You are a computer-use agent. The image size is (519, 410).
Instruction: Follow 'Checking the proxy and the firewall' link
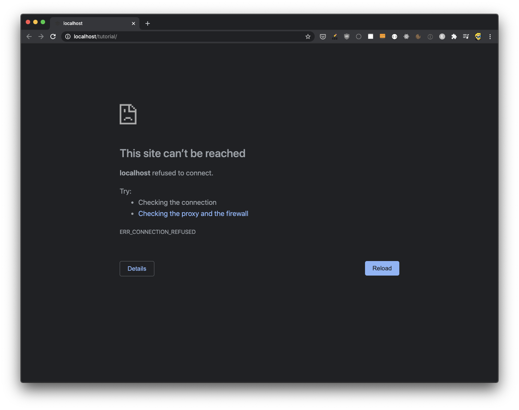click(x=193, y=213)
